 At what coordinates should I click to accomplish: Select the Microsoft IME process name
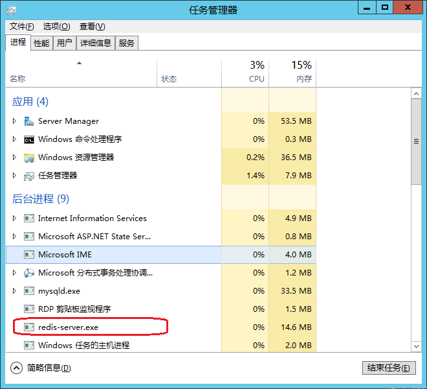point(65,255)
